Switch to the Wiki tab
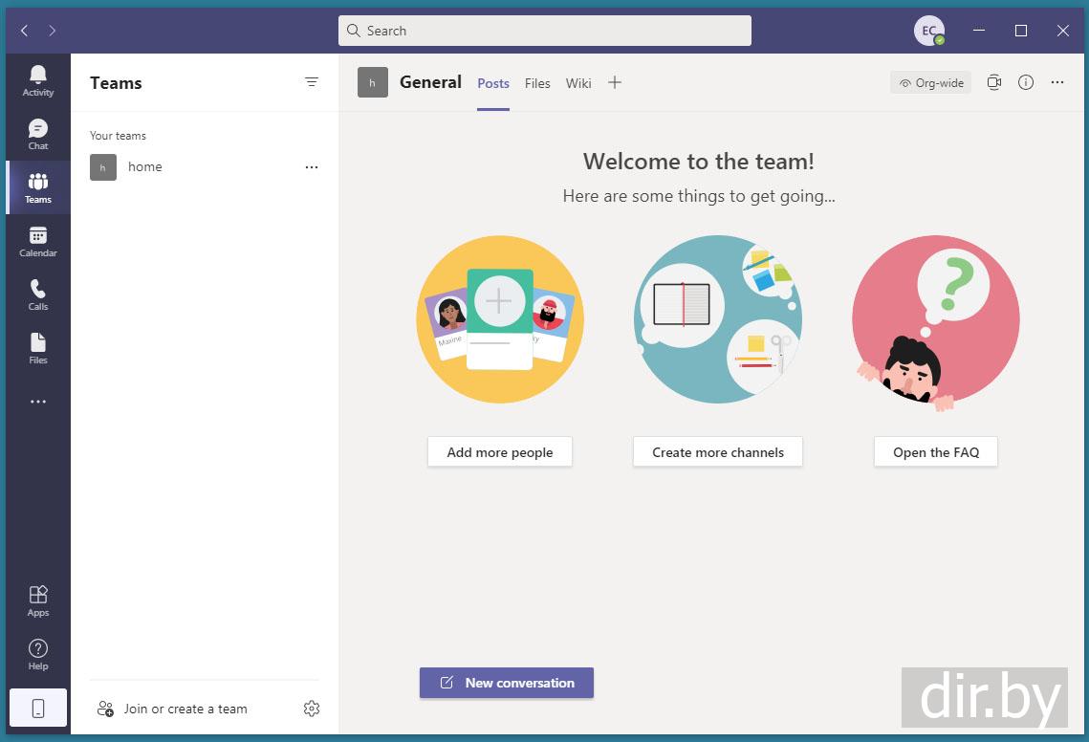This screenshot has height=742, width=1089. pos(578,83)
